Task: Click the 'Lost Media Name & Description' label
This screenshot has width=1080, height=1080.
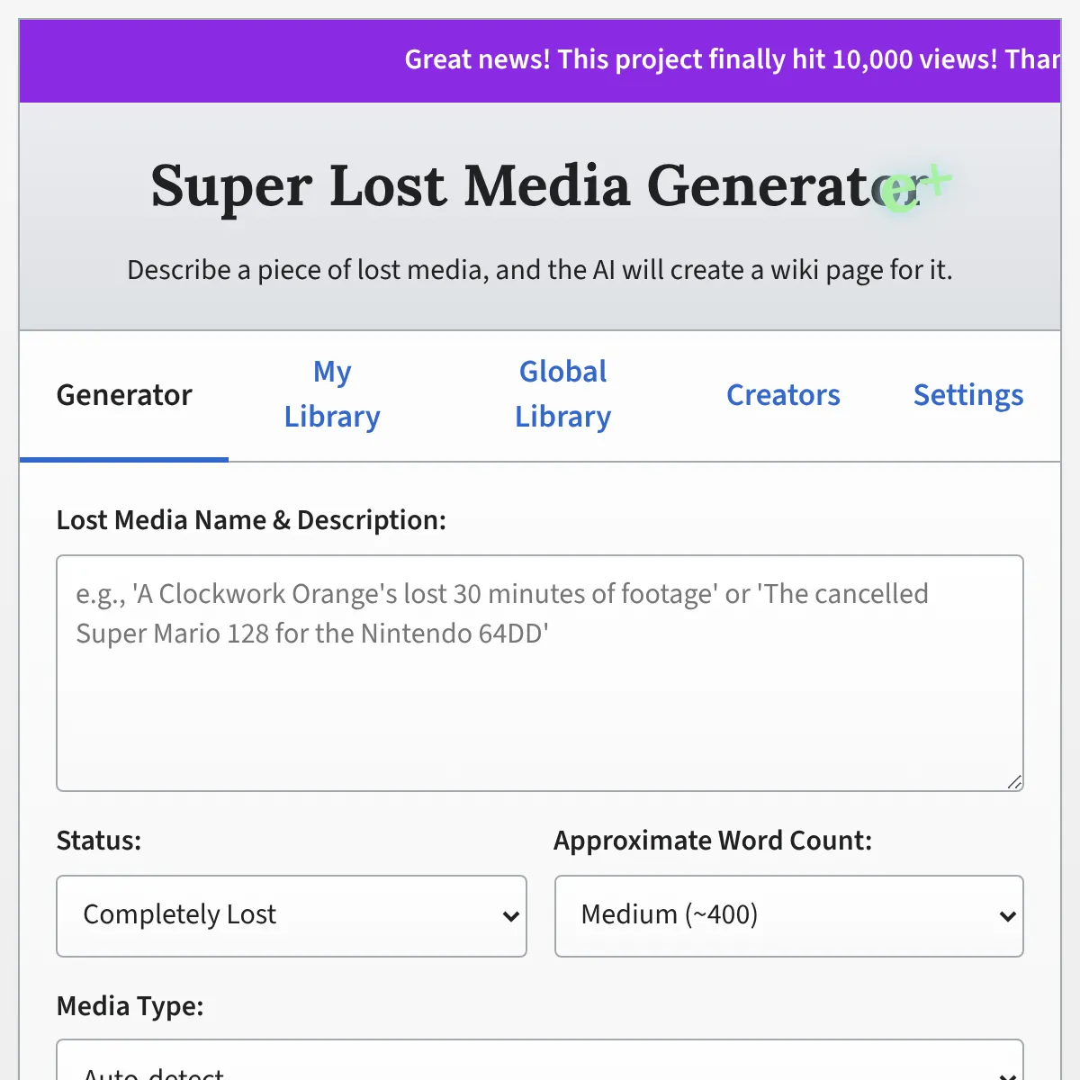Action: (251, 520)
